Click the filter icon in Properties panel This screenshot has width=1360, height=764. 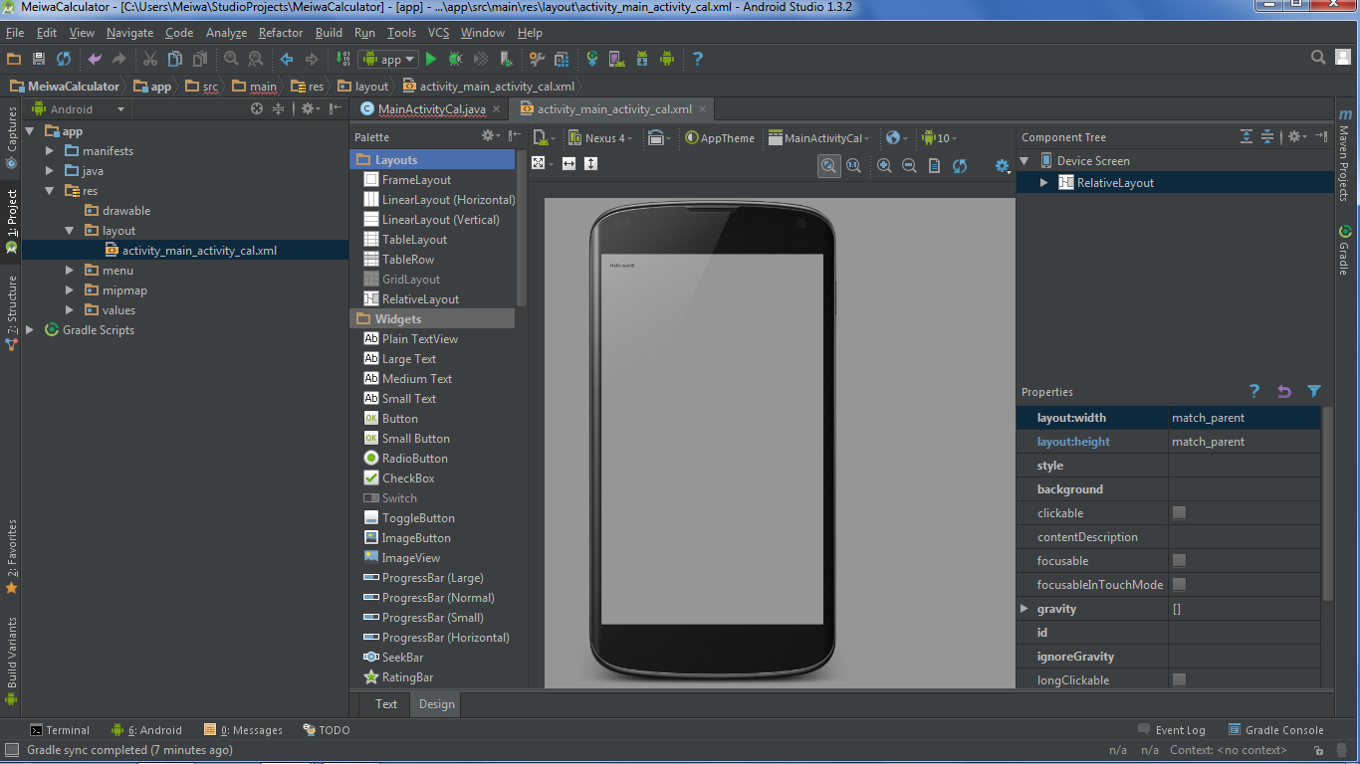(x=1314, y=392)
